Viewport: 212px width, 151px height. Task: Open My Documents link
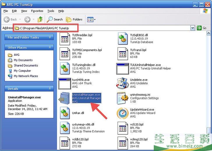(x=23, y=60)
